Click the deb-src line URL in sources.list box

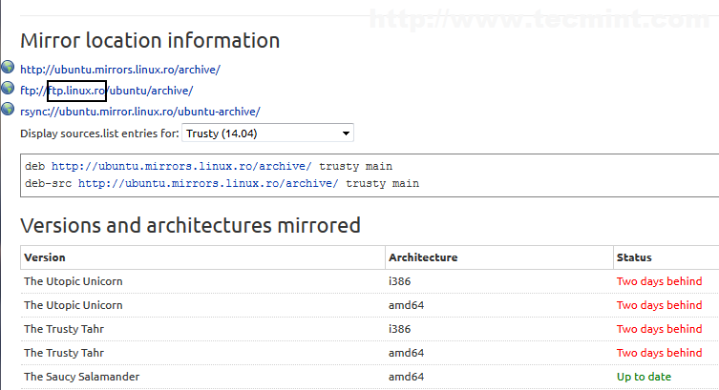(208, 183)
